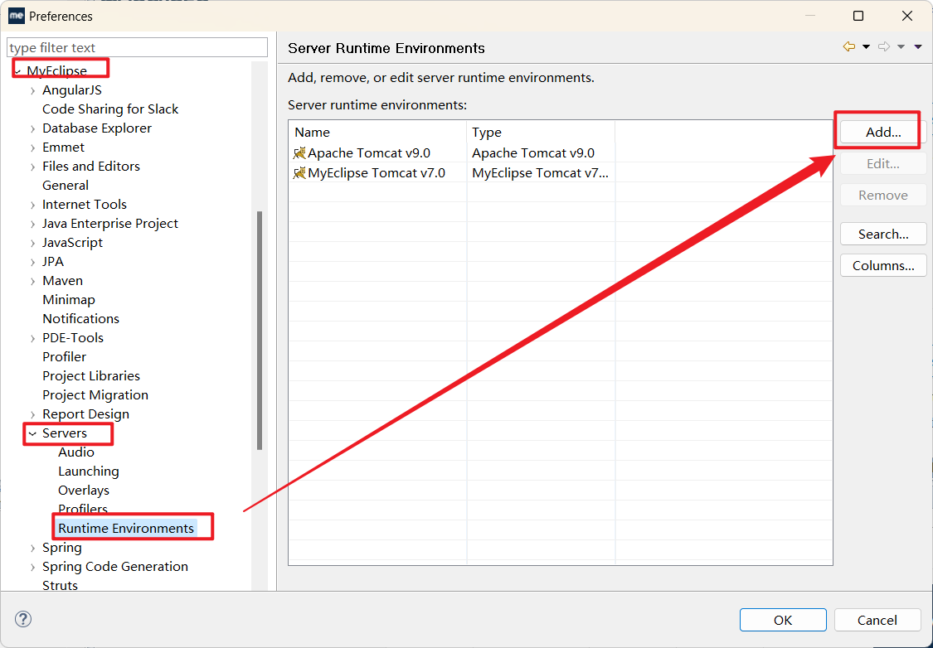This screenshot has height=648, width=933.
Task: Select Profilers under Servers
Action: [83, 509]
